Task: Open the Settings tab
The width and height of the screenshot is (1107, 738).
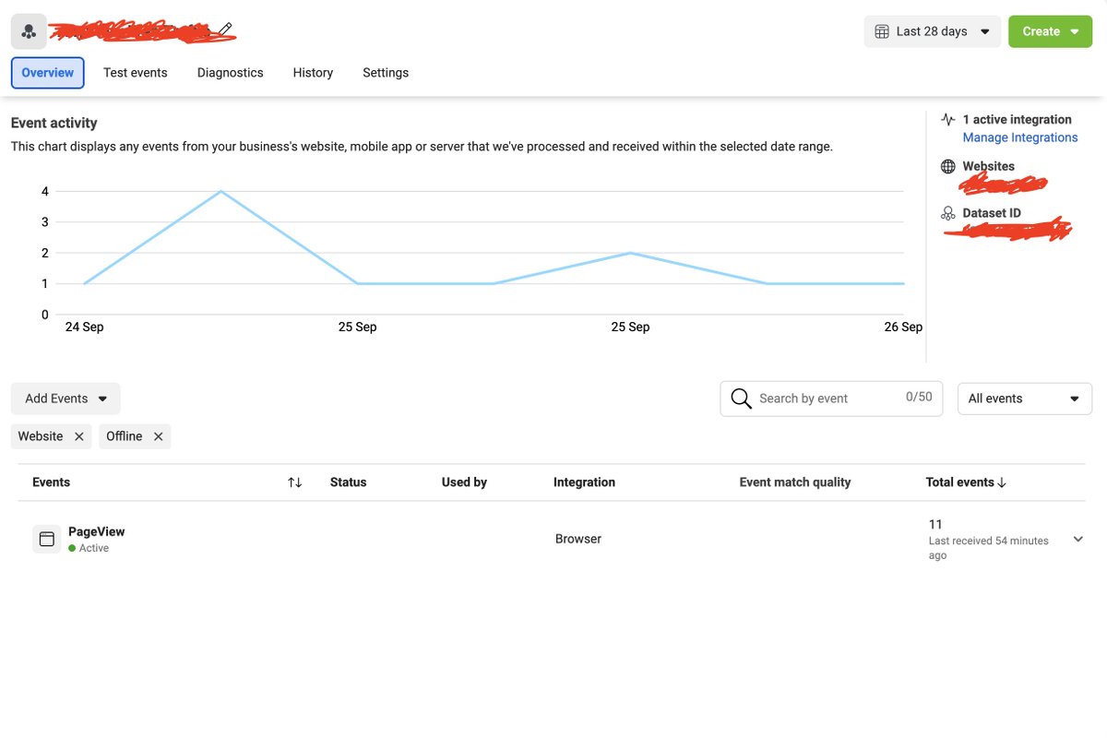Action: tap(386, 73)
